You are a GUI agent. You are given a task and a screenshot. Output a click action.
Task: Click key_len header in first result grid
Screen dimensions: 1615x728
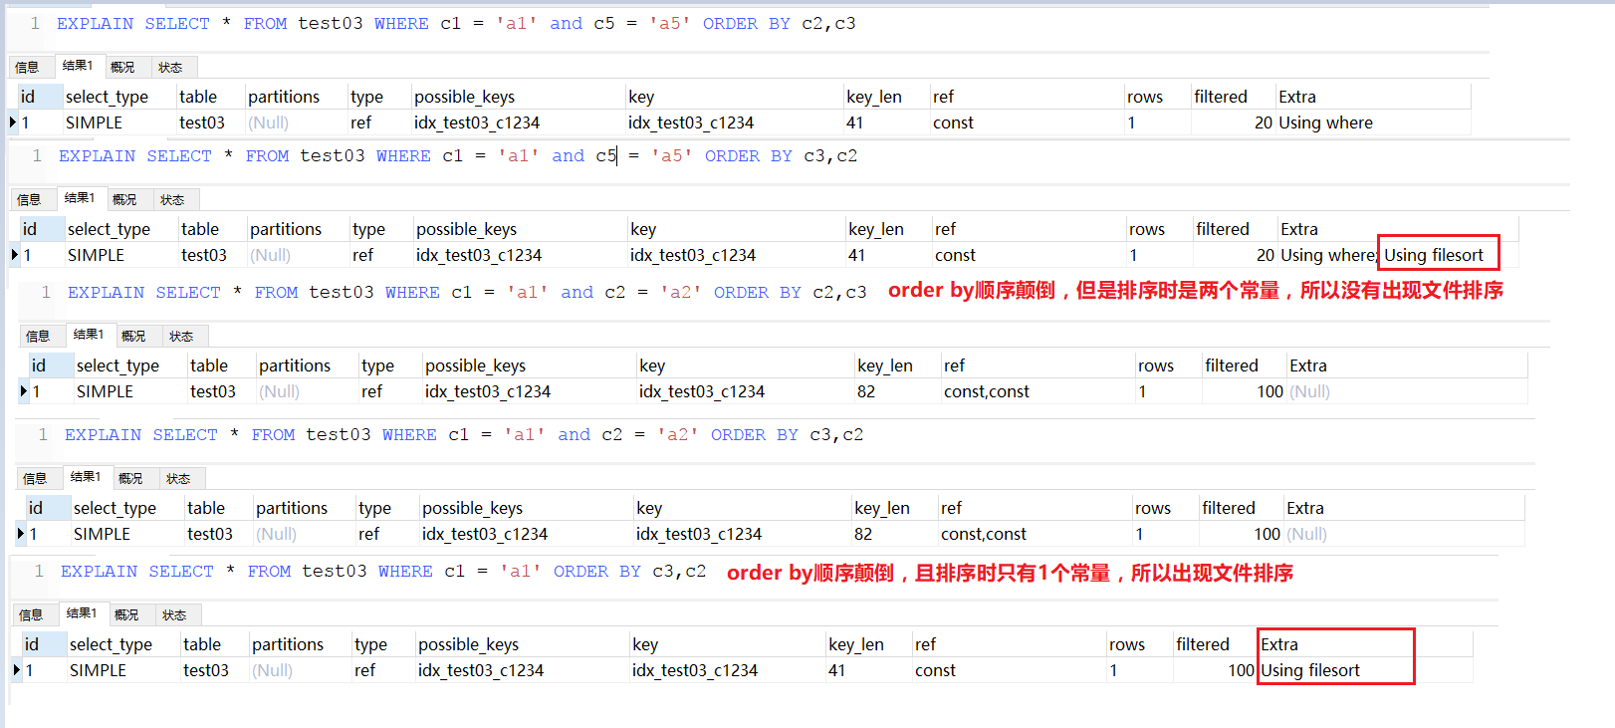pos(885,97)
